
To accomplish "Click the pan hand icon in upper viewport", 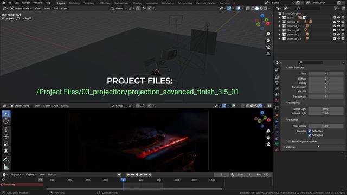I will [x=268, y=41].
